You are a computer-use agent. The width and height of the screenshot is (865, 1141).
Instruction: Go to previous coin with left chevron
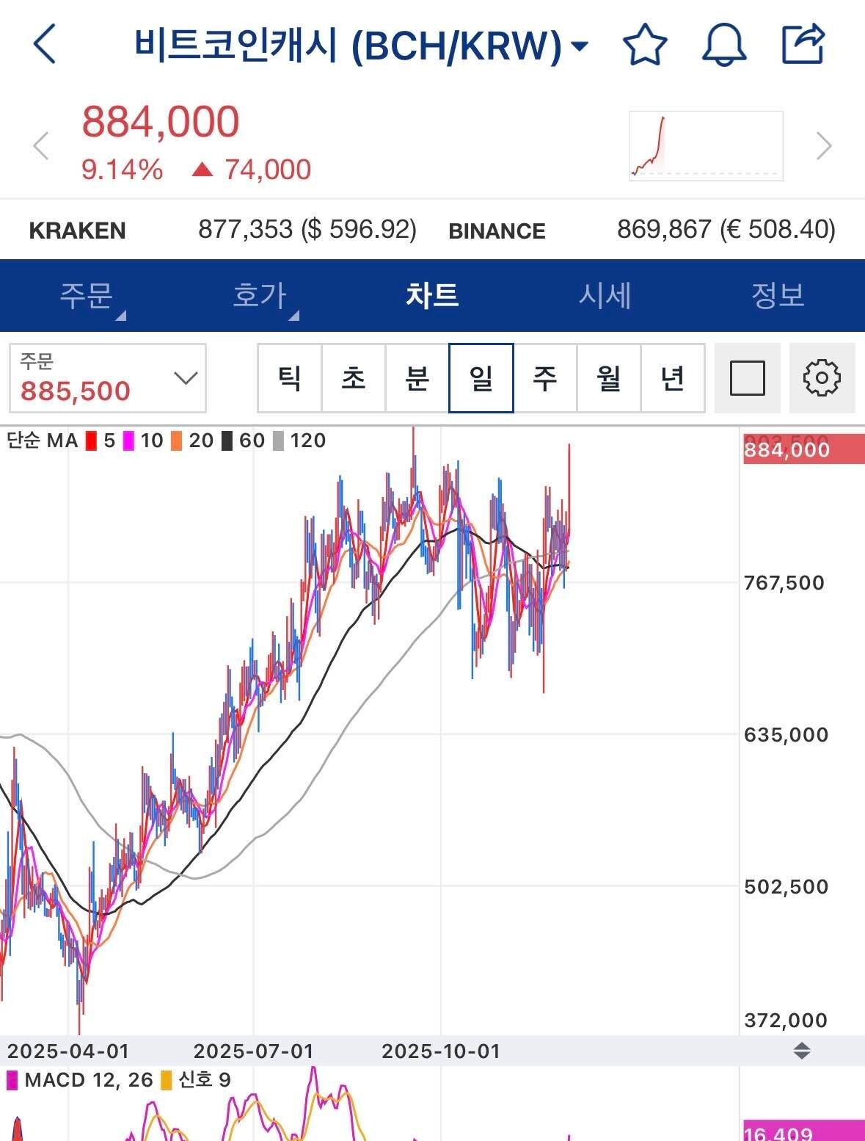tap(42, 145)
